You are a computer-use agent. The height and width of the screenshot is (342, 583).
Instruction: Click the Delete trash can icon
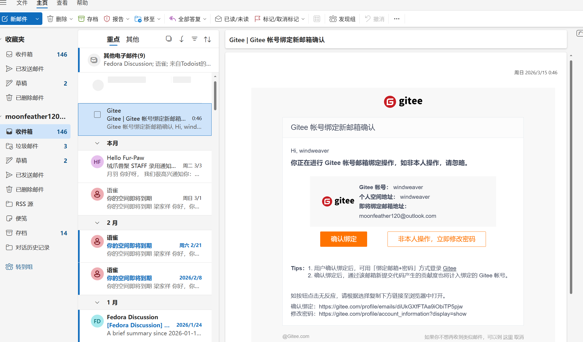pos(50,19)
